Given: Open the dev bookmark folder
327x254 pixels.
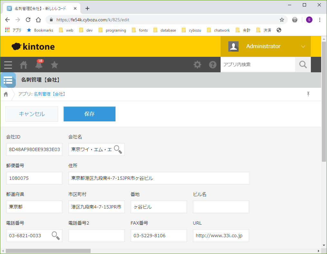Looking at the screenshot, I should pyautogui.click(x=86, y=30).
